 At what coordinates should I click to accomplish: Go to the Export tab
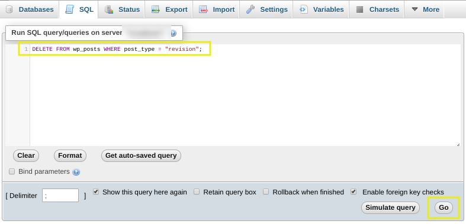(x=169, y=9)
